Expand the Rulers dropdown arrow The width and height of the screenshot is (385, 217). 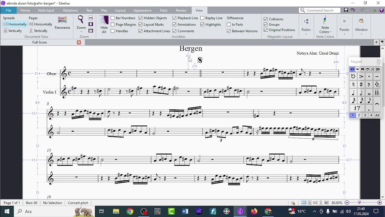(306, 34)
